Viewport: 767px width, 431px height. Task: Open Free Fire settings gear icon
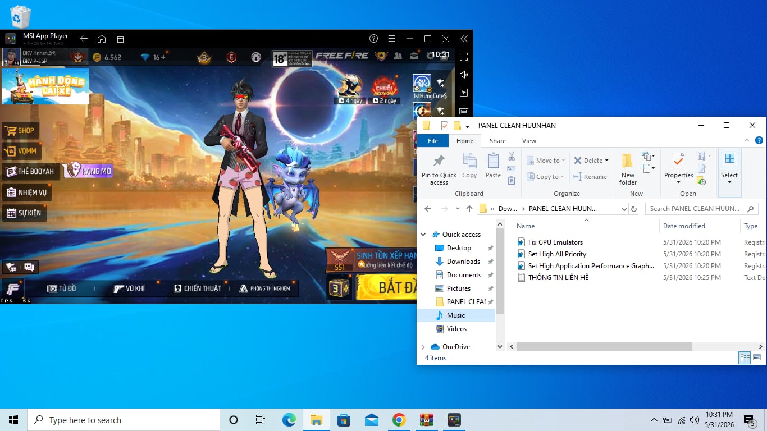point(431,56)
